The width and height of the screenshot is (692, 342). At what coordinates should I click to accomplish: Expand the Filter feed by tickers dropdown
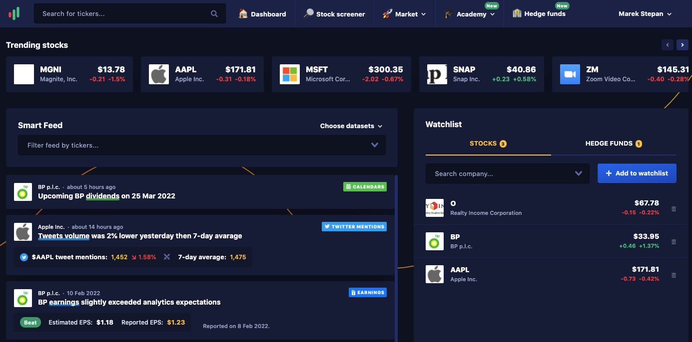(375, 145)
